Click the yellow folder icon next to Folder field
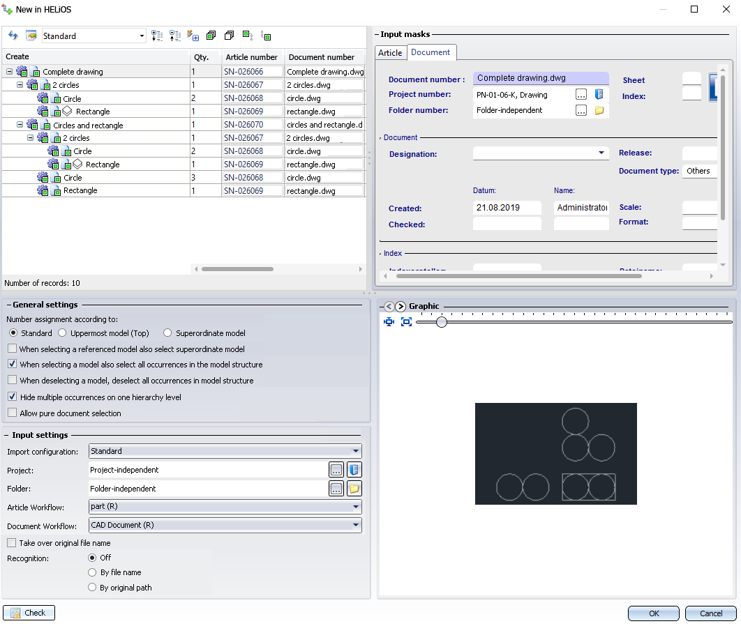This screenshot has width=741, height=626. [x=354, y=489]
